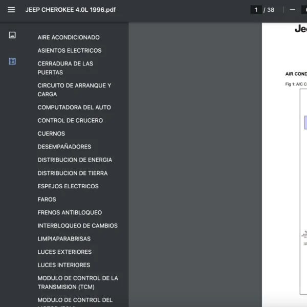
Task: Open DESEMPAÑADORES bookmark
Action: click(64, 147)
